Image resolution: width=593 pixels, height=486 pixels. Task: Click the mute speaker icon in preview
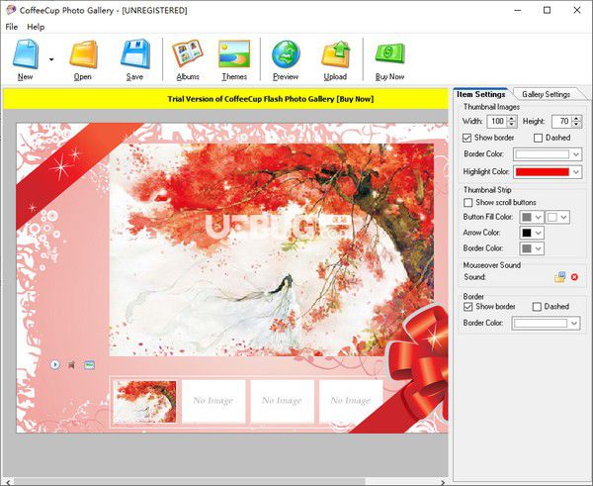(x=71, y=365)
